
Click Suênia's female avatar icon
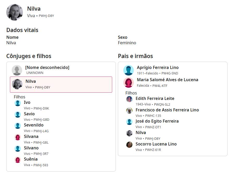[x=18, y=160]
